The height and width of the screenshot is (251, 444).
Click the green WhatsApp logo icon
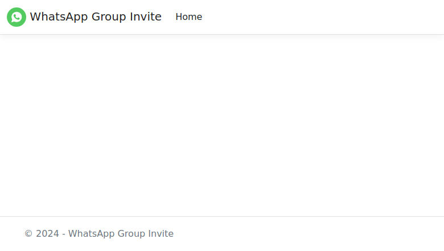(x=17, y=17)
